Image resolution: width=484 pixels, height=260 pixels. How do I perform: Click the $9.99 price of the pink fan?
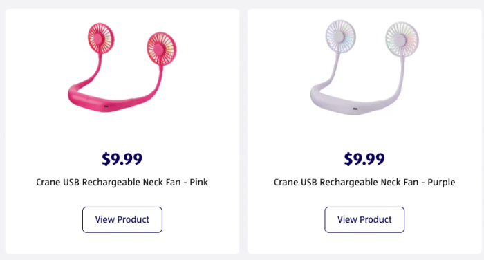(122, 159)
